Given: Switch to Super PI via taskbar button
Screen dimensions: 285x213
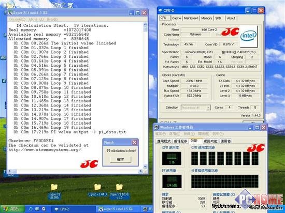Looking at the screenshot, I should tap(118, 209).
